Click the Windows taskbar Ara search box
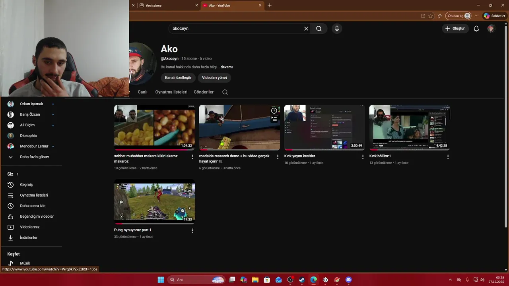This screenshot has height=286, width=509. coord(196,280)
